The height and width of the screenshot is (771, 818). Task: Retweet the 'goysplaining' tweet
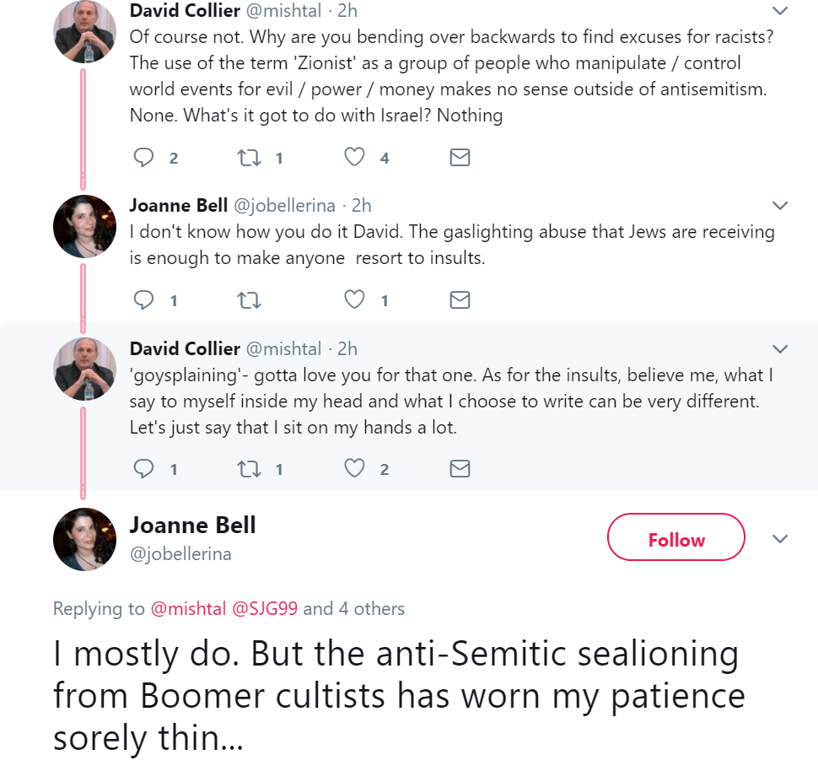coord(249,469)
